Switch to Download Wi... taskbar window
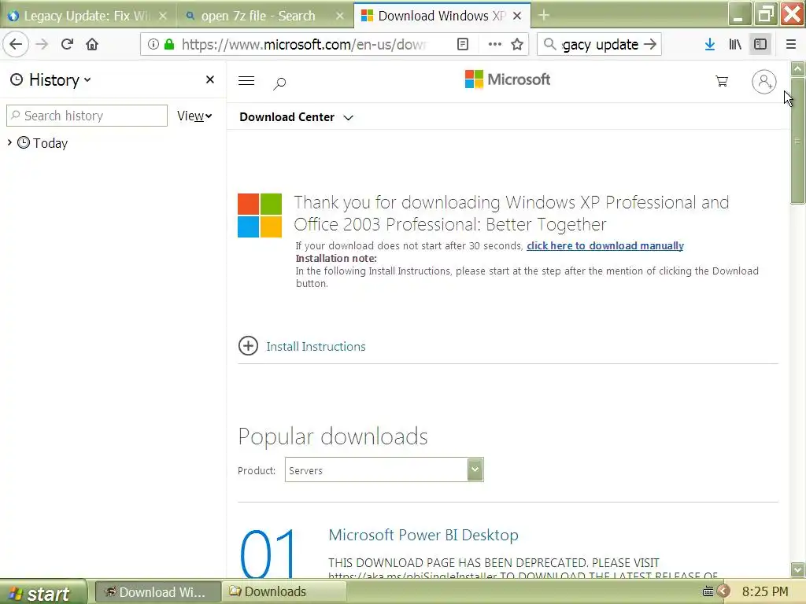Viewport: 806px width, 604px height. [x=158, y=592]
